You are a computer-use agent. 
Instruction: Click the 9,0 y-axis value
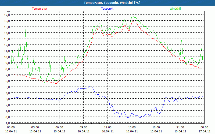(8, 63)
